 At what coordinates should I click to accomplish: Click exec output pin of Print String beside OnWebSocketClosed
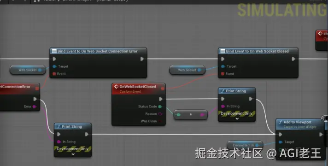[x=251, y=99]
